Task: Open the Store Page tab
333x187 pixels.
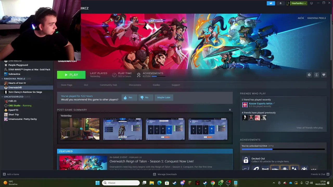Action: [x=67, y=85]
